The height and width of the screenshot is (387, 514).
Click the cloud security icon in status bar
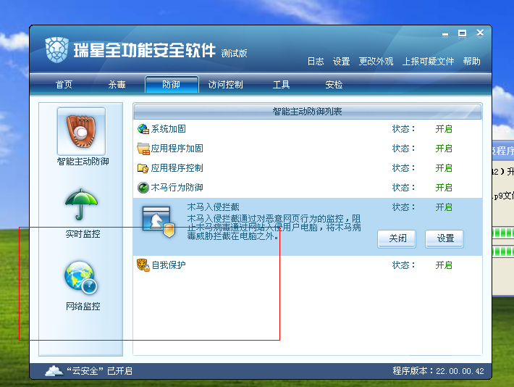click(54, 371)
